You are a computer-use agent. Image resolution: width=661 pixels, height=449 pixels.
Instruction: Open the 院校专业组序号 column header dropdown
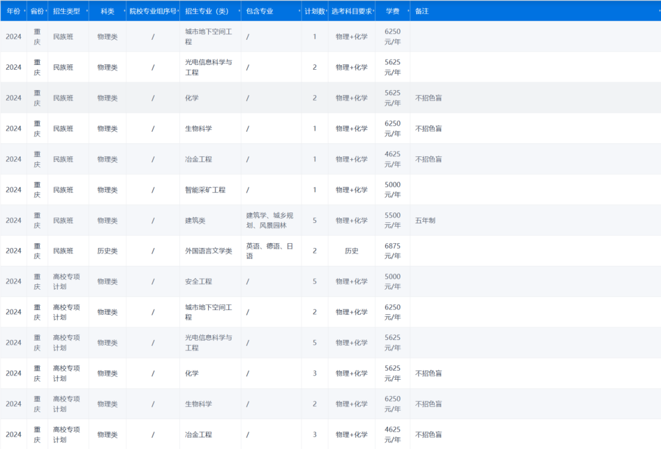coord(178,11)
